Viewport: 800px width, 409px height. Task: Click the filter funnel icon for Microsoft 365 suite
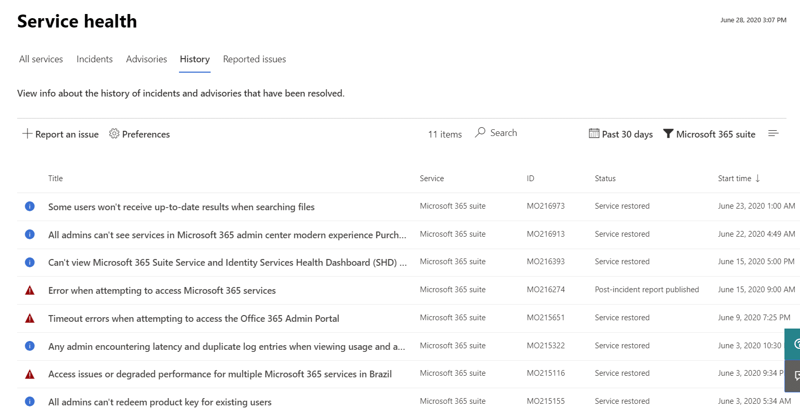[x=668, y=134]
